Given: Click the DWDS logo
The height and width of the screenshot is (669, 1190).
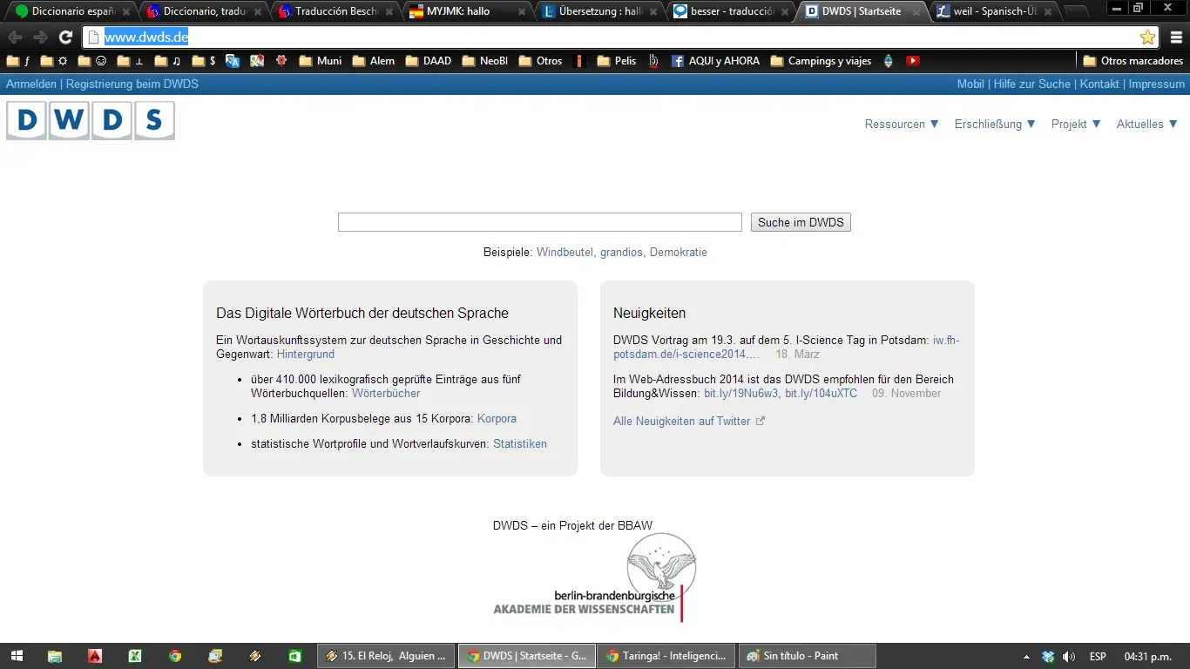Looking at the screenshot, I should [x=91, y=120].
